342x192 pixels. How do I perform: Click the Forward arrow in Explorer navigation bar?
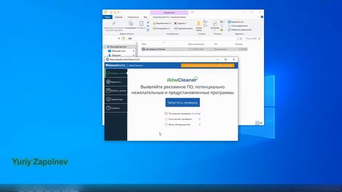(x=112, y=38)
